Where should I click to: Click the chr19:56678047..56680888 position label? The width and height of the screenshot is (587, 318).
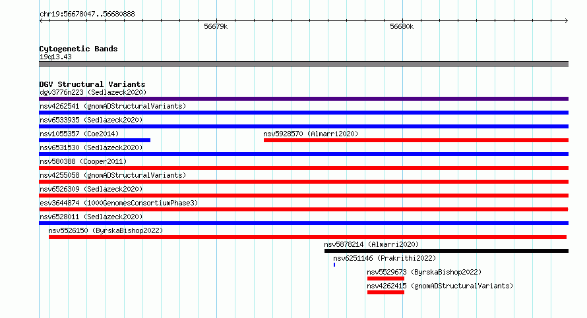pos(87,14)
